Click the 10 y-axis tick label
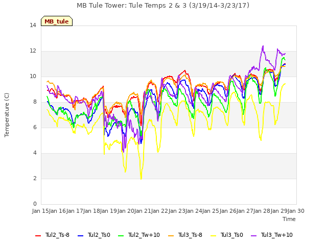This screenshot has height=245, width=327. [x=33, y=77]
